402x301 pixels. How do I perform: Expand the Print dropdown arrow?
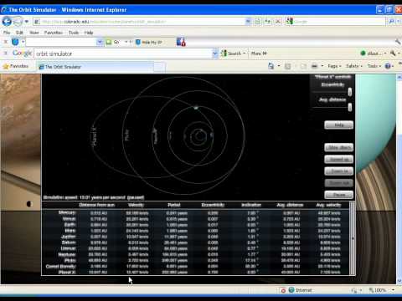tap(322, 66)
